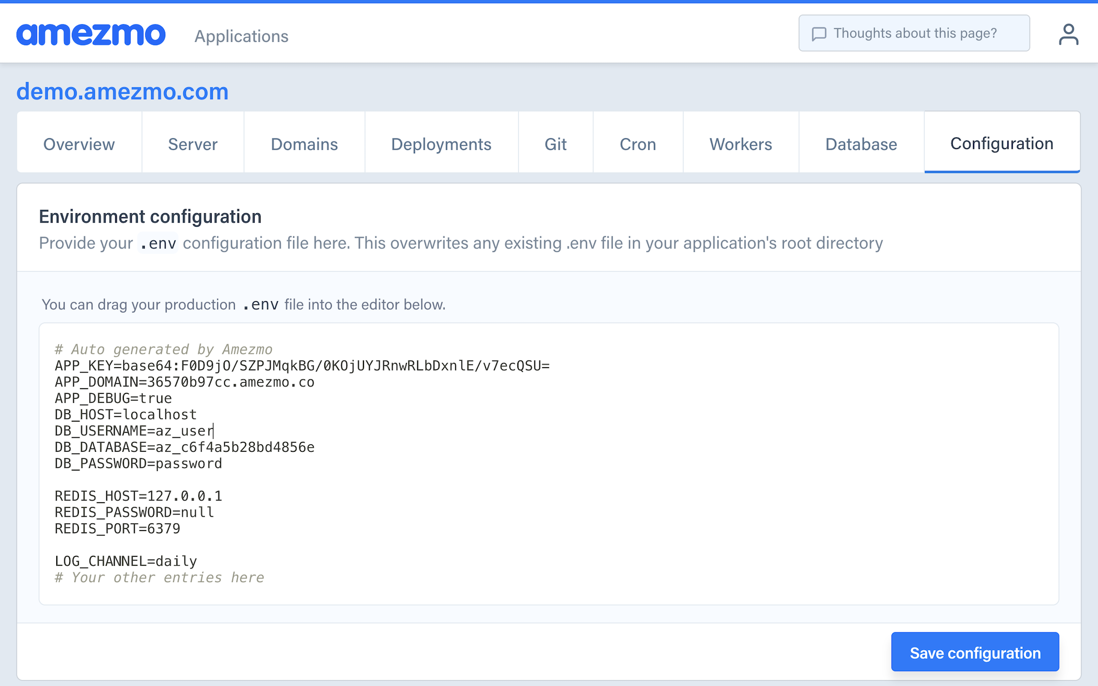1098x686 pixels.
Task: Click "# Your other entries here" comment line
Action: (159, 578)
